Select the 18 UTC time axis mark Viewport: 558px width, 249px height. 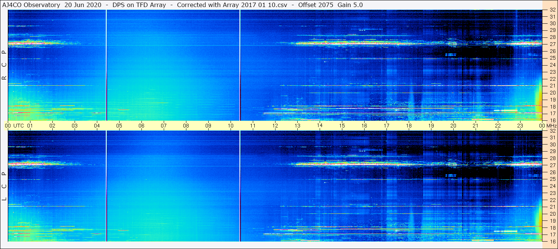409,126
